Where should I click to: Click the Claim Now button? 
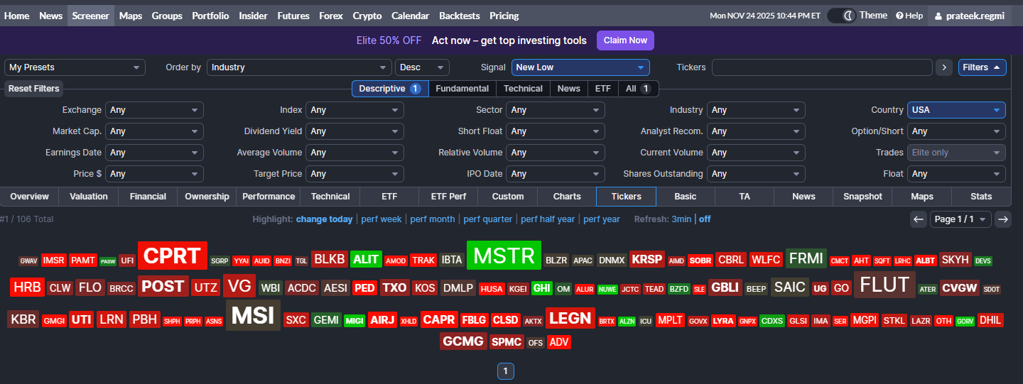625,40
